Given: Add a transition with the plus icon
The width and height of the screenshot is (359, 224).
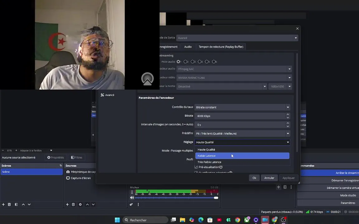Looking at the screenshot, I should coord(279,187).
